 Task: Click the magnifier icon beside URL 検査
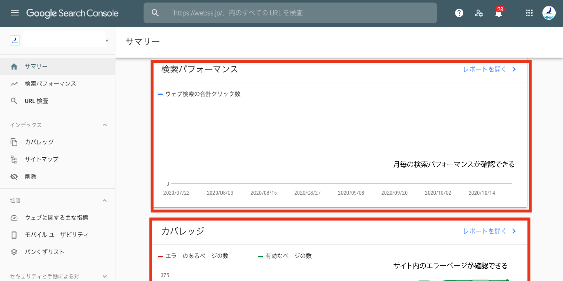(x=14, y=101)
